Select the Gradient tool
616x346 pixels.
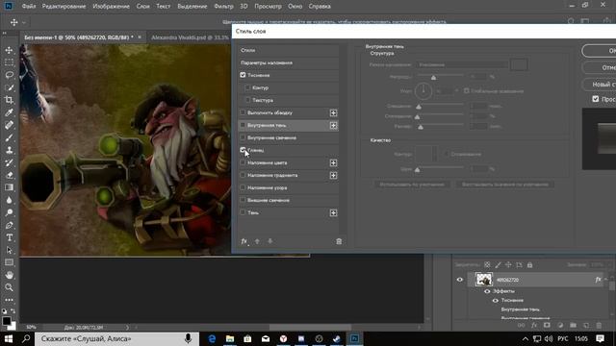point(9,187)
